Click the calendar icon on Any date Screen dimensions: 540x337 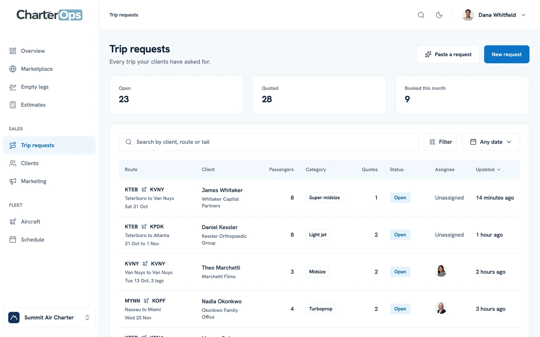tap(473, 142)
